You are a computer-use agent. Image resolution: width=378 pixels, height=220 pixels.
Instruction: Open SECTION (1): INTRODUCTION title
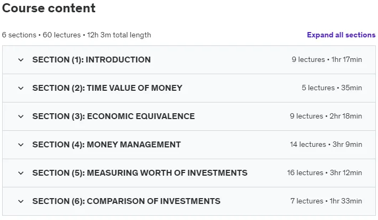coord(92,60)
